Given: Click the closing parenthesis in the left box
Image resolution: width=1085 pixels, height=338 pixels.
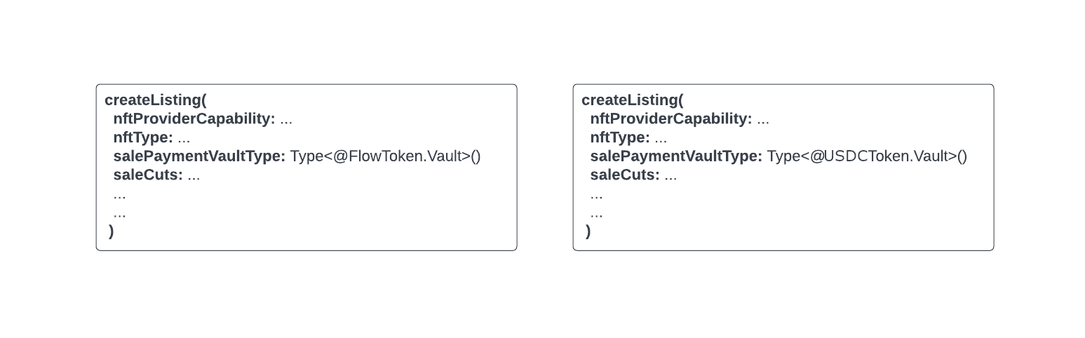Looking at the screenshot, I should (112, 231).
